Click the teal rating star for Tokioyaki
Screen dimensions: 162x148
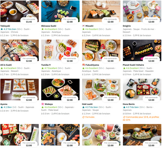(x=2, y=29)
